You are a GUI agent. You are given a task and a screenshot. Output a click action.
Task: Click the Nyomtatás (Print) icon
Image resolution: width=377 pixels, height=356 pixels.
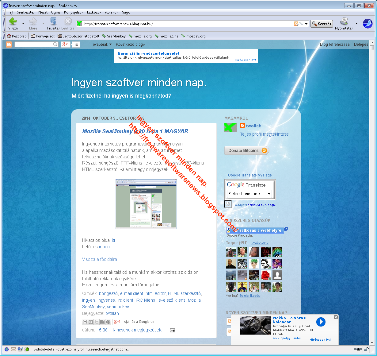tap(344, 21)
